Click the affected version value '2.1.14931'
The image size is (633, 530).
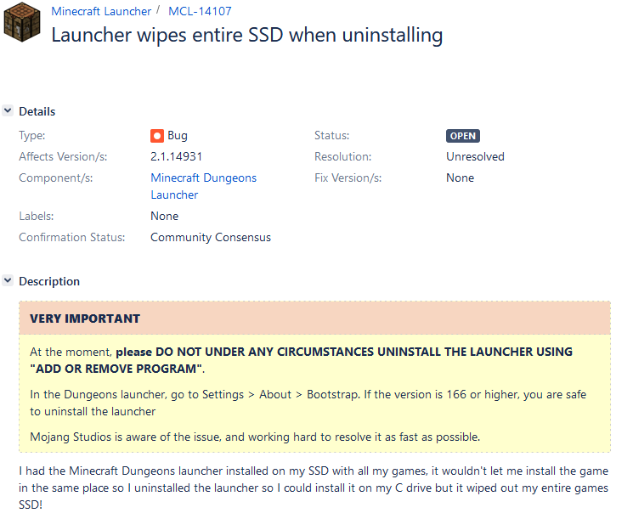click(177, 156)
